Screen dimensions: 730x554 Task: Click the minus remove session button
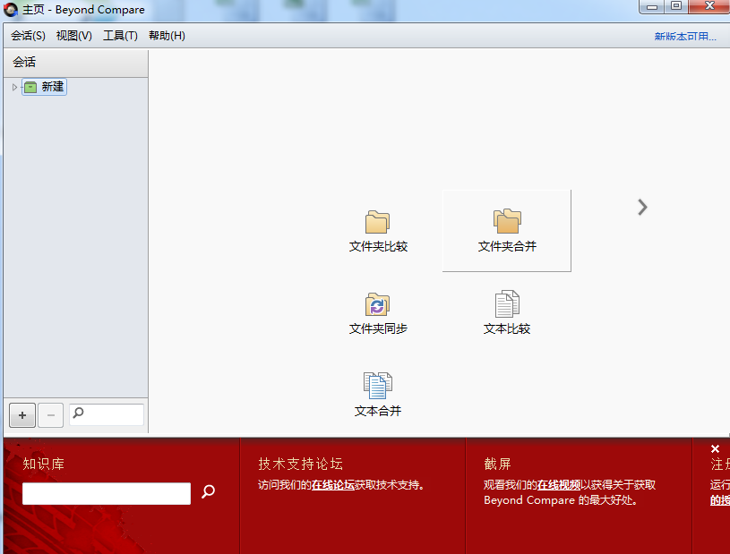51,415
